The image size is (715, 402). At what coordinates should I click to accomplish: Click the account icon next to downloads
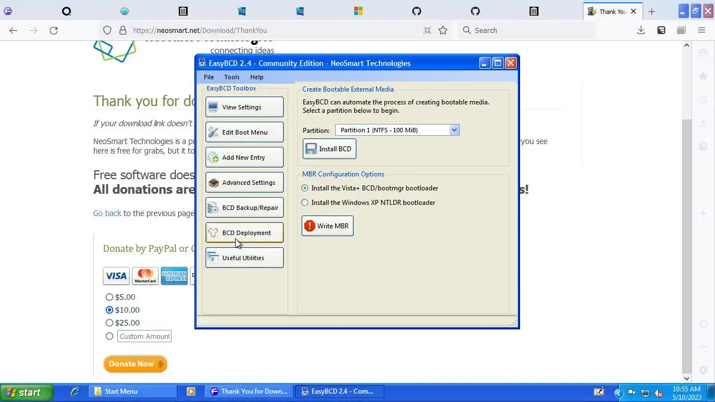(661, 31)
